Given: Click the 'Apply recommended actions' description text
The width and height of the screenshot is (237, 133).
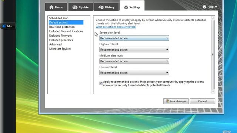Looking at the screenshot, I should [153, 83].
